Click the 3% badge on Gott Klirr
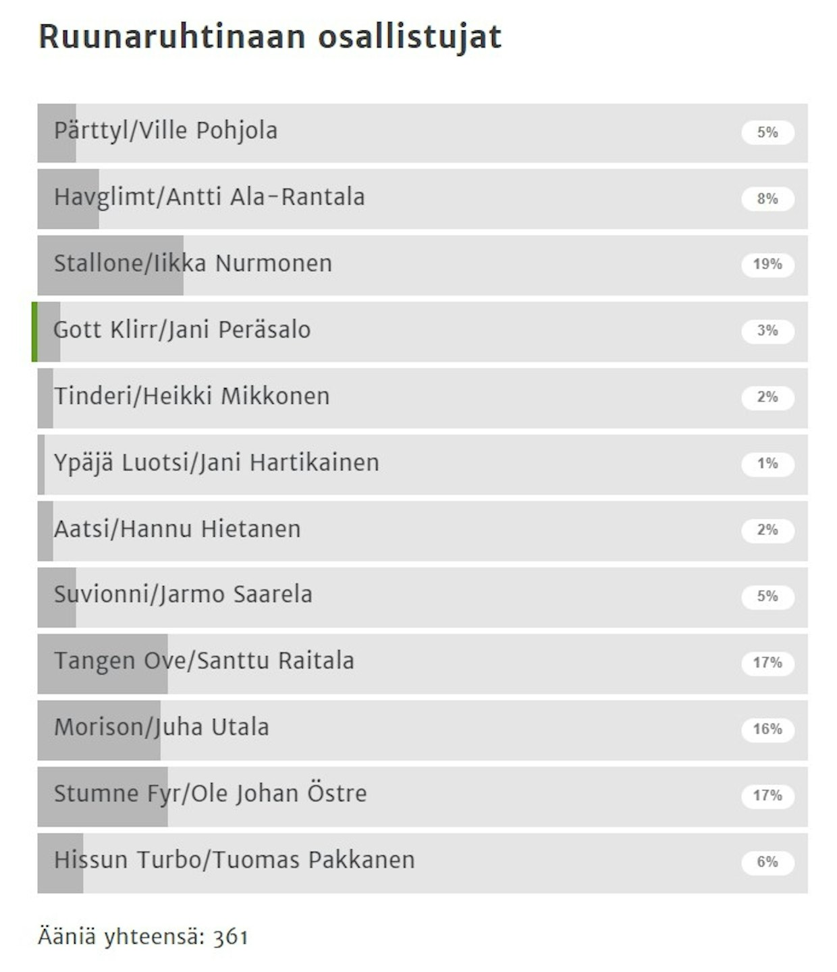Viewport: 837px width, 972px height. click(767, 331)
